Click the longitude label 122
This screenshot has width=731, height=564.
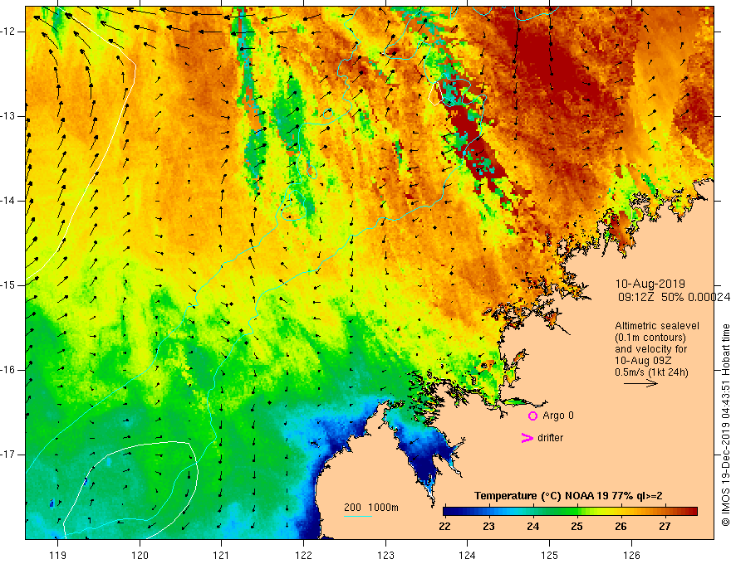(303, 555)
